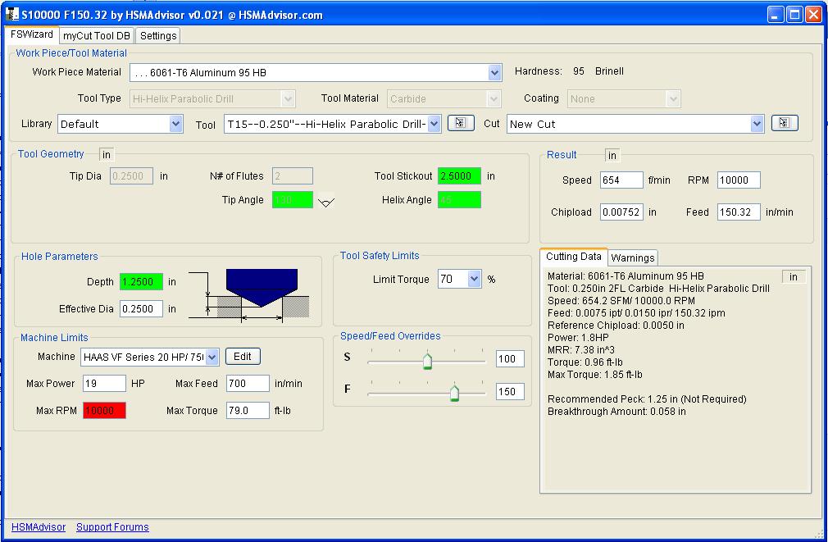
Task: Click the Depth input field
Action: click(141, 281)
